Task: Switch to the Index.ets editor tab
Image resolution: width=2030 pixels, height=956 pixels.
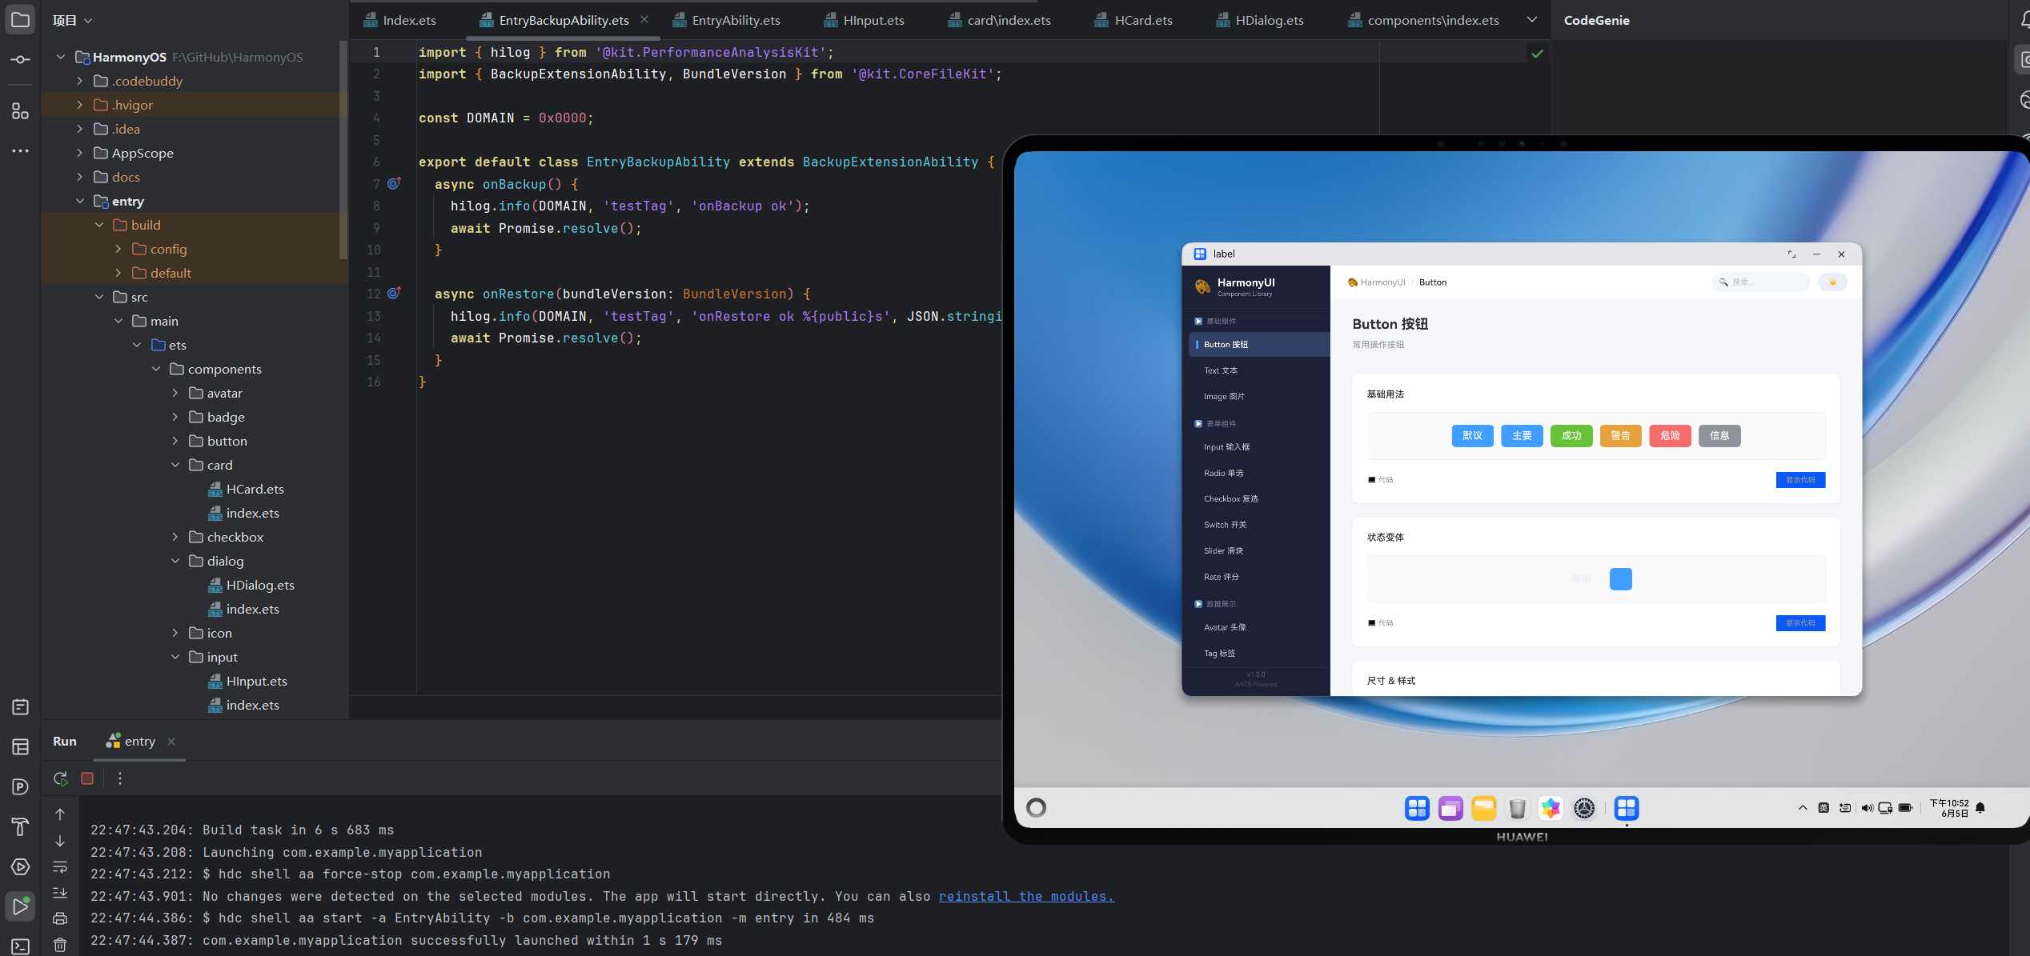Action: [400, 20]
